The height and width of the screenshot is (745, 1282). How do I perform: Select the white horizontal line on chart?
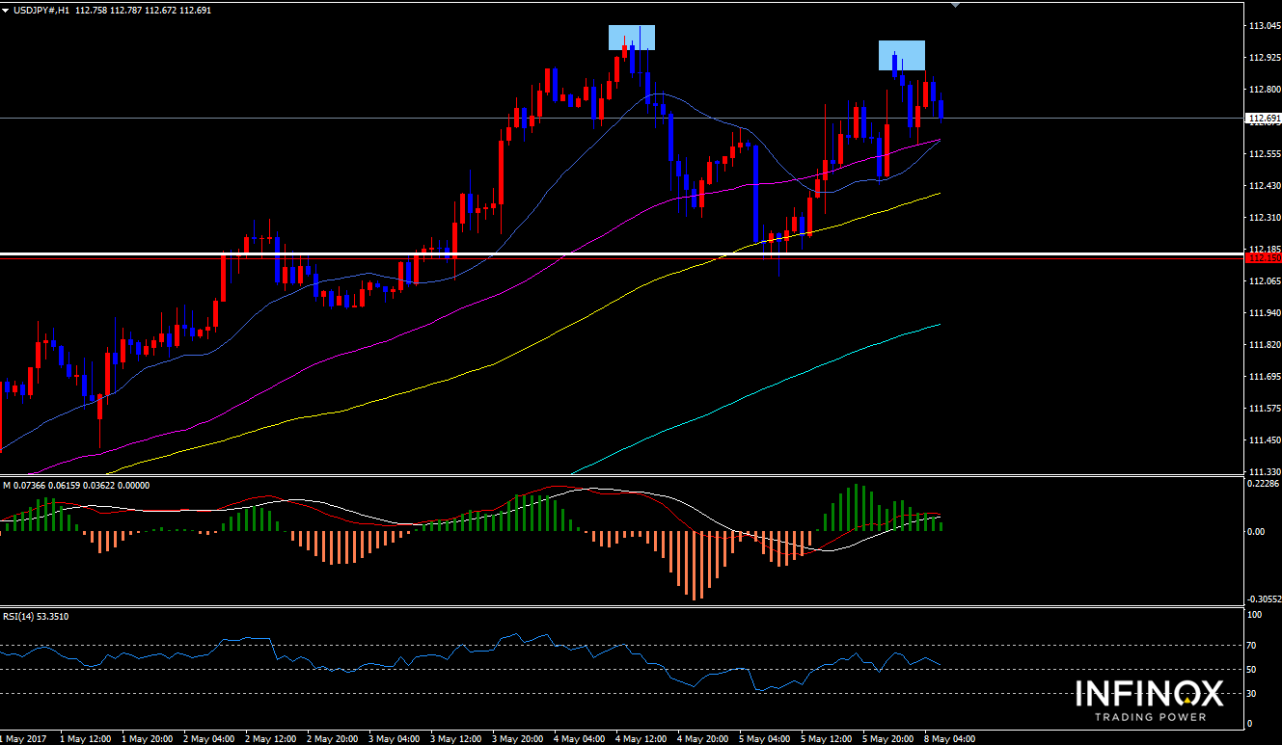click(x=621, y=253)
